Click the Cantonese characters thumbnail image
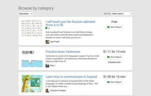 pos(32,59)
